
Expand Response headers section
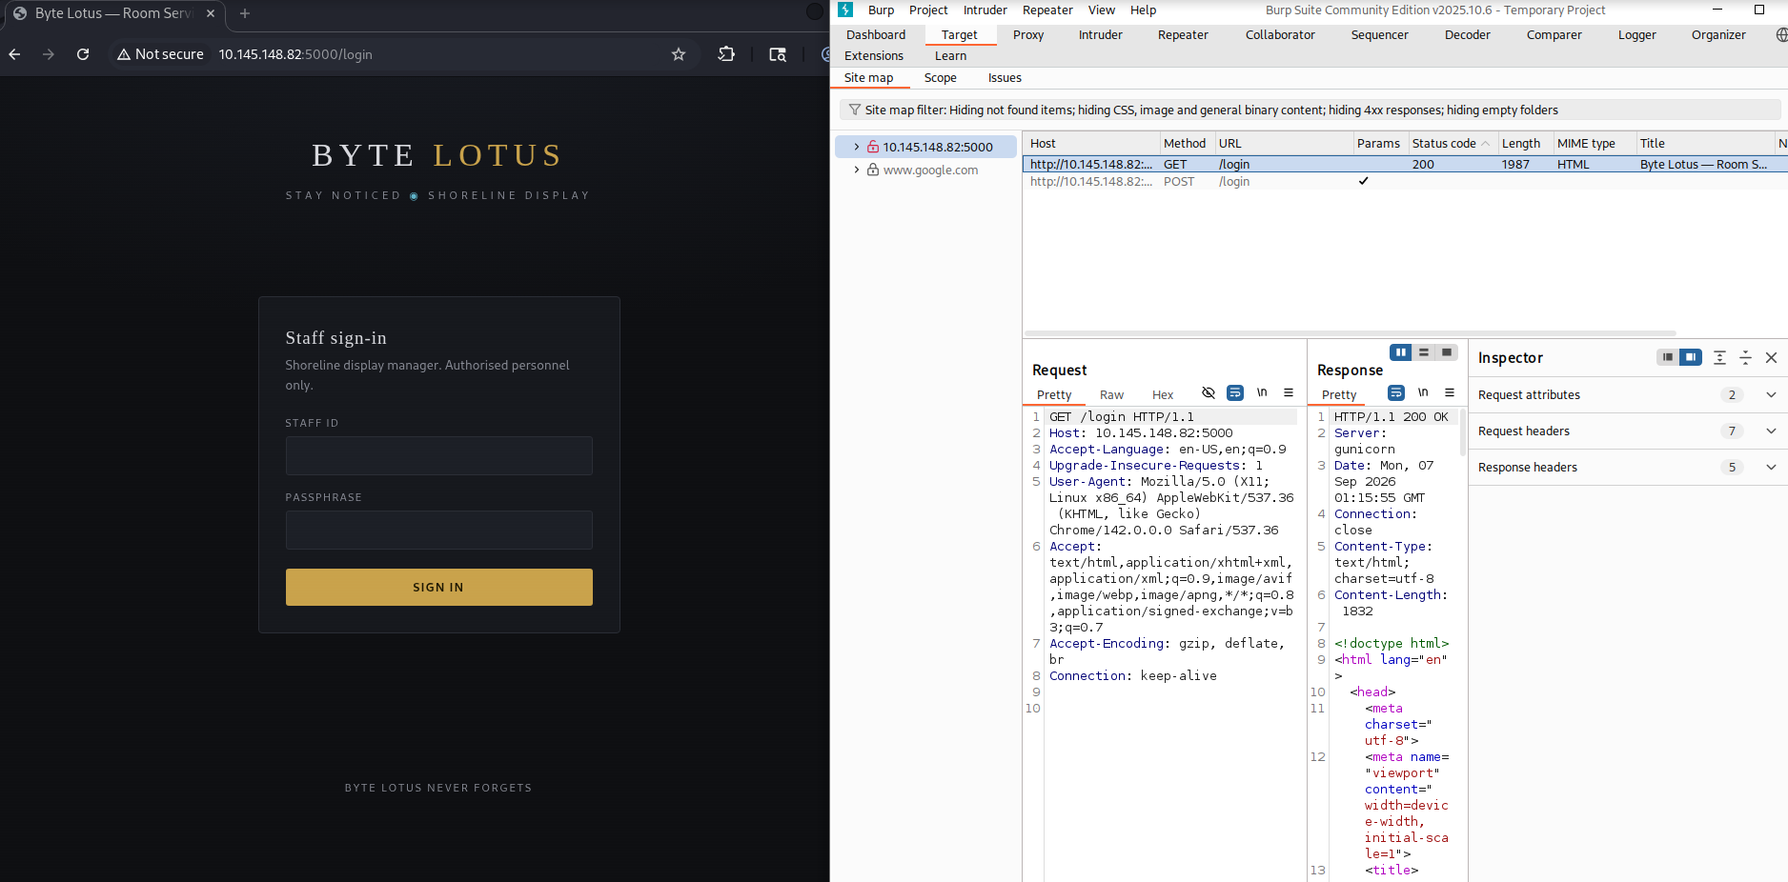[1627, 468]
